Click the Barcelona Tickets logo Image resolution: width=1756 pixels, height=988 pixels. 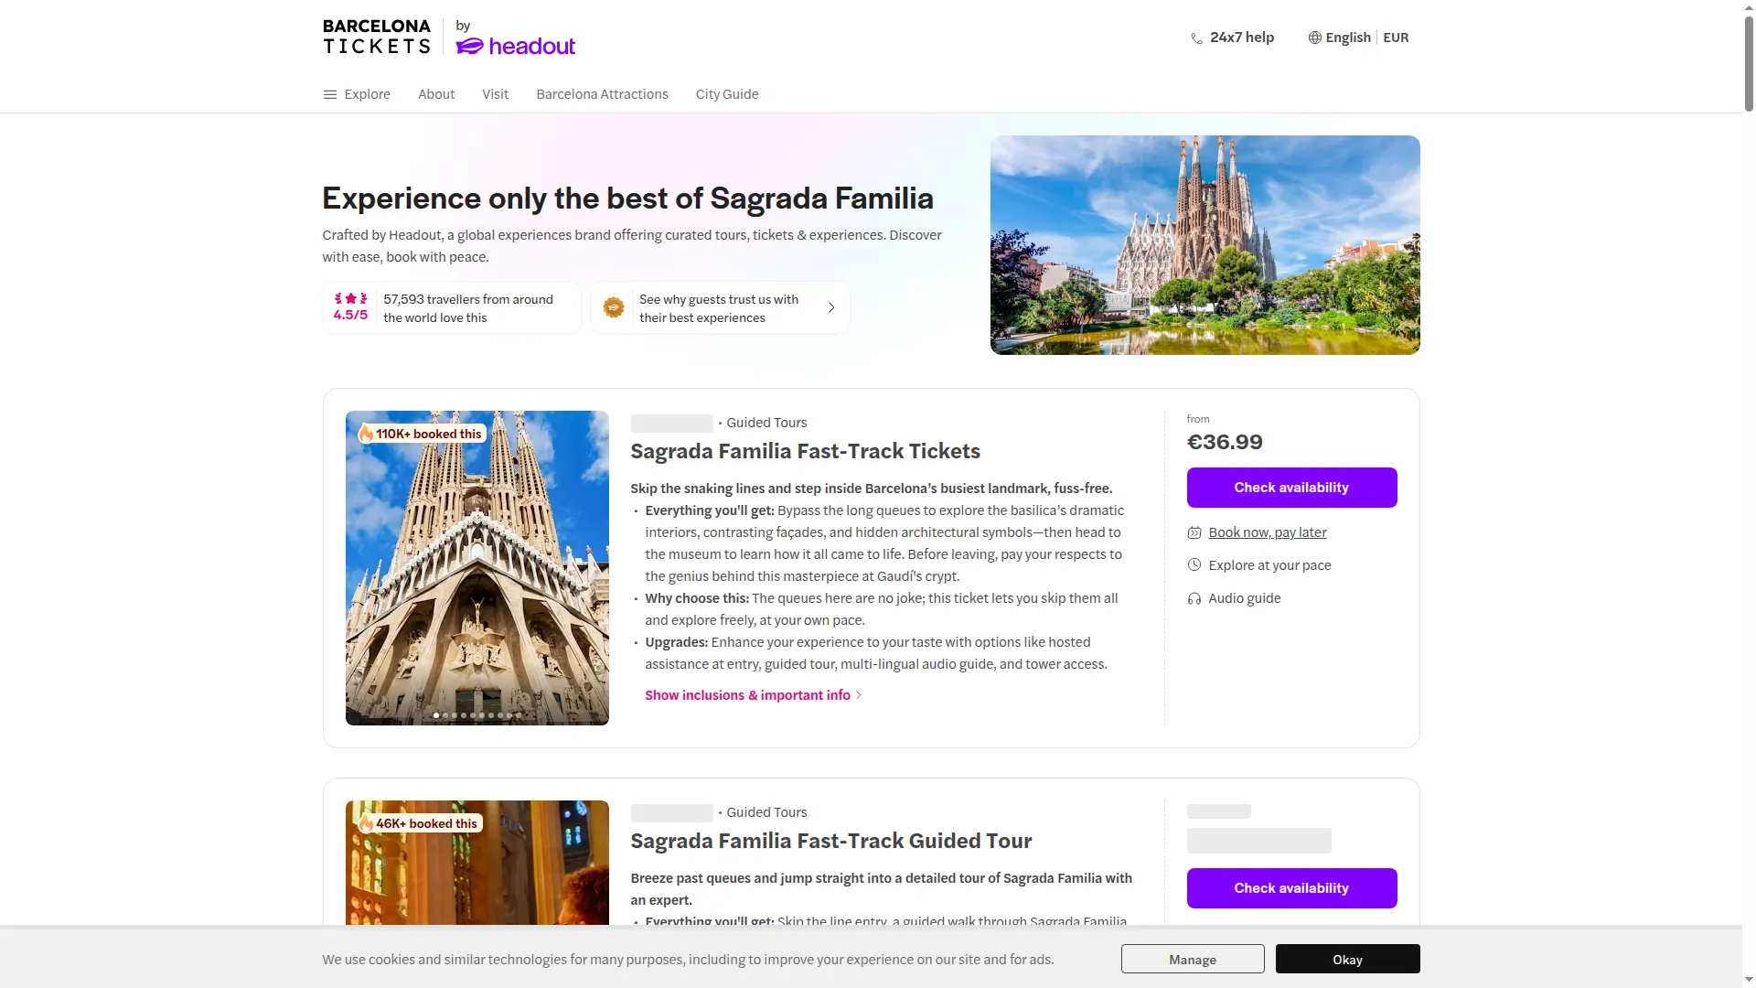[x=377, y=37]
